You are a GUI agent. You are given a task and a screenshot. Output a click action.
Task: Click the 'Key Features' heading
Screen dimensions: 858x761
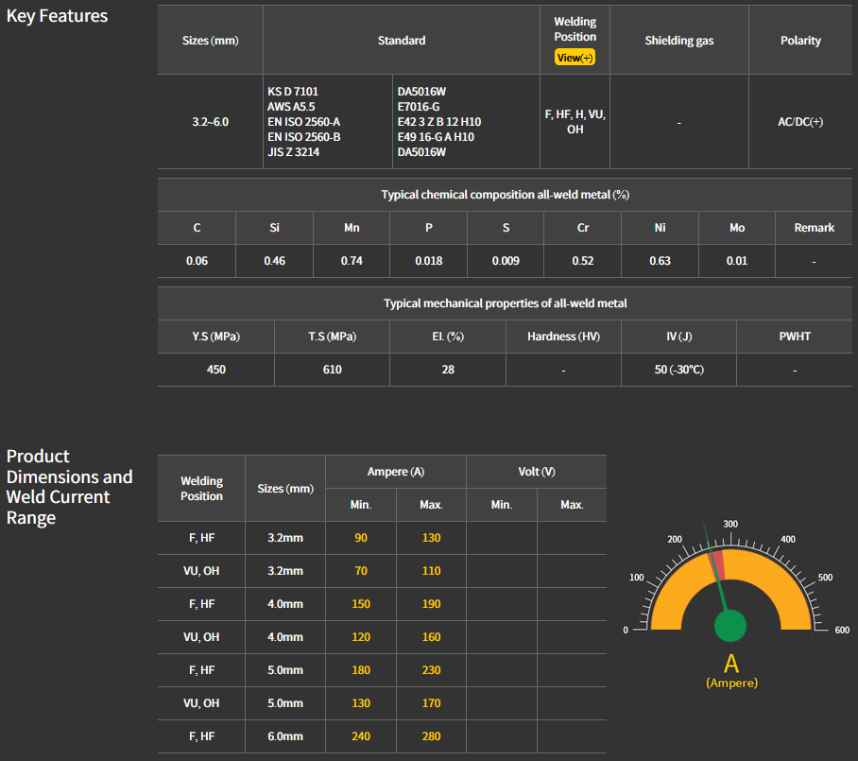[x=58, y=16]
